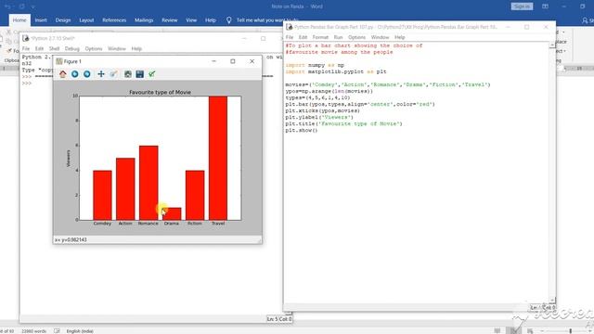Open File menu in the editor window
The width and height of the screenshot is (594, 334).
click(290, 37)
